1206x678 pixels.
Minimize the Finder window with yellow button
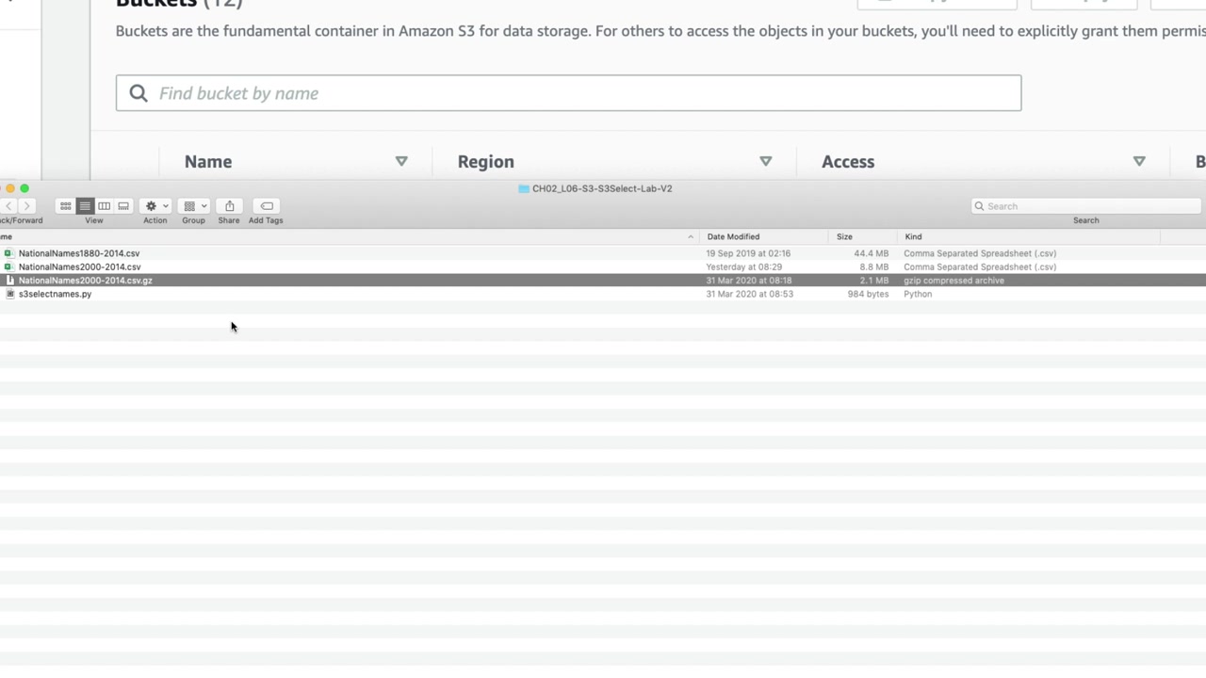[10, 188]
